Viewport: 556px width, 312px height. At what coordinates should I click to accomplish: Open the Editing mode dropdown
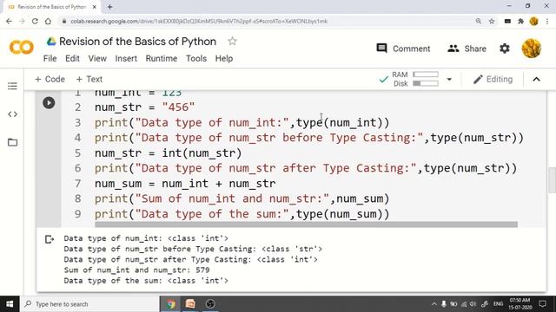pyautogui.click(x=493, y=79)
